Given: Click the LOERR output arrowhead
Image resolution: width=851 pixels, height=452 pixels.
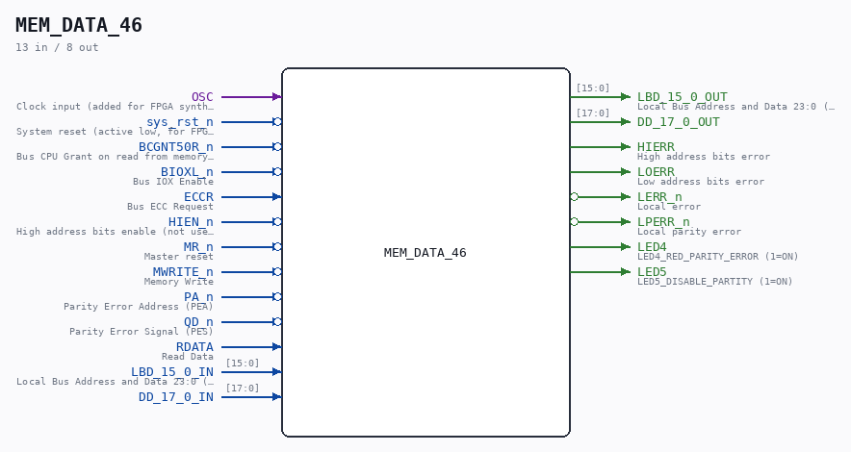Looking at the screenshot, I should pyautogui.click(x=626, y=172).
